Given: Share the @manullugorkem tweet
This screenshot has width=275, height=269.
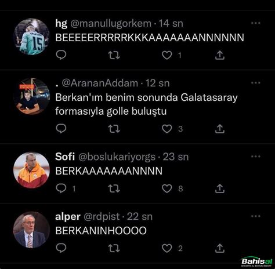Looking at the screenshot, I should coord(220,55).
